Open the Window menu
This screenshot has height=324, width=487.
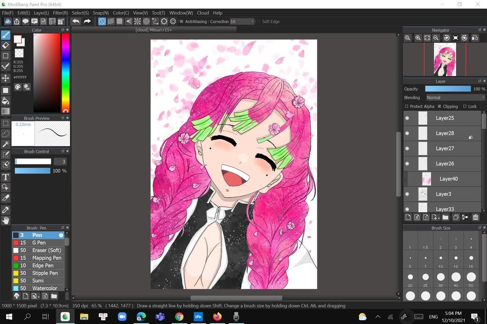point(181,13)
